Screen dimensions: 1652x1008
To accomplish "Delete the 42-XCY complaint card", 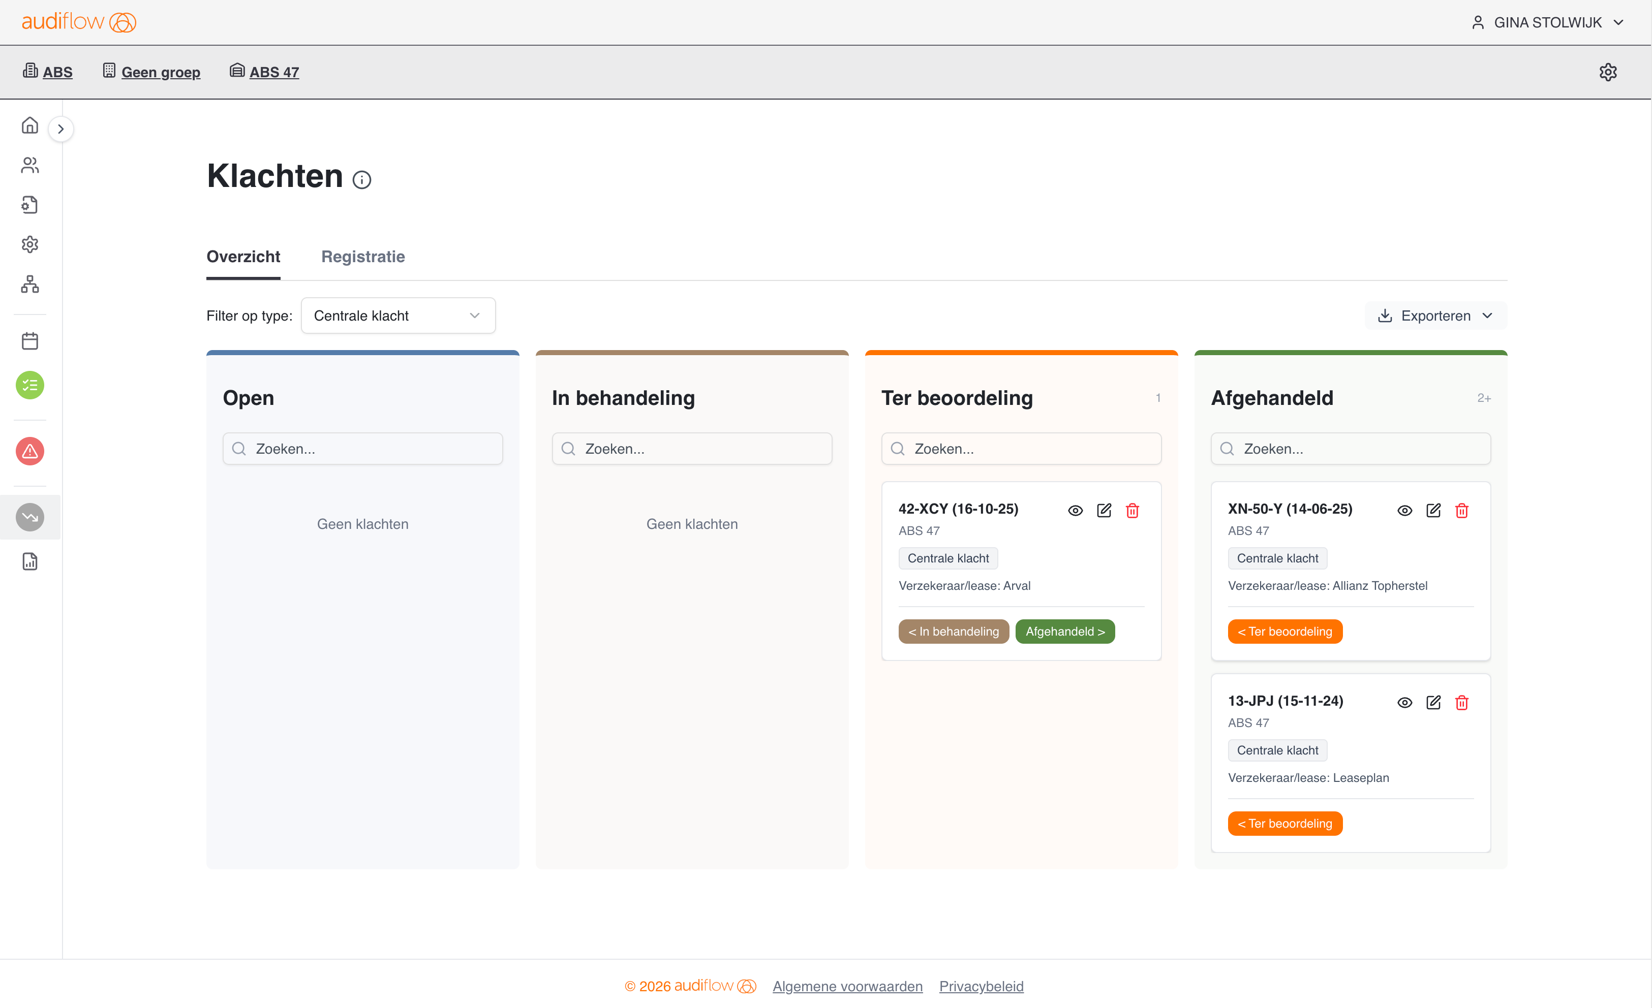I will (1133, 510).
